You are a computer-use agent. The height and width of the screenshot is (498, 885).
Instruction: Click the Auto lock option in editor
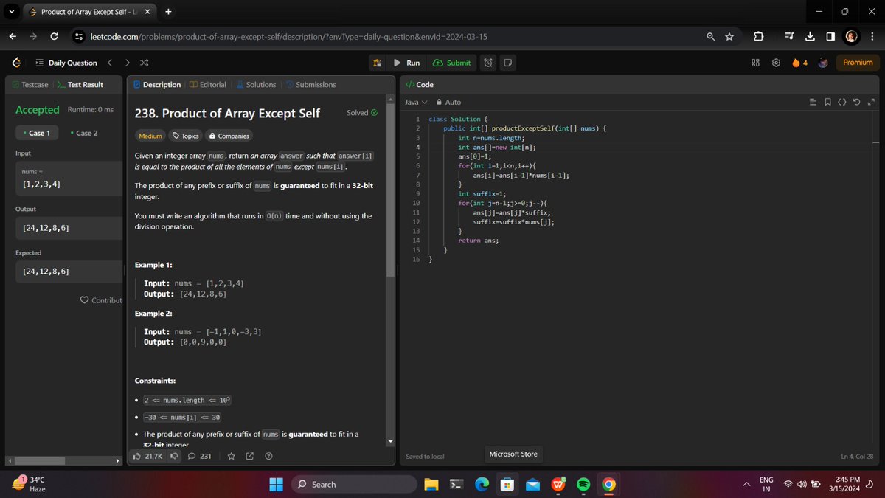(x=449, y=102)
